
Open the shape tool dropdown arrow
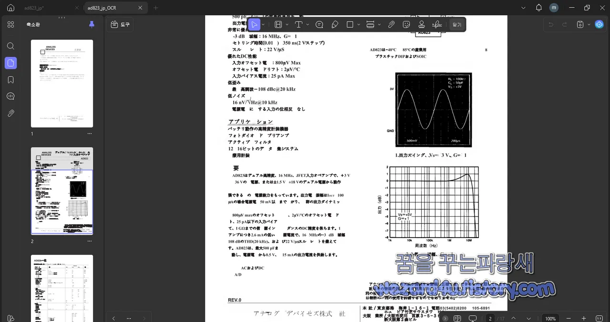(x=358, y=24)
